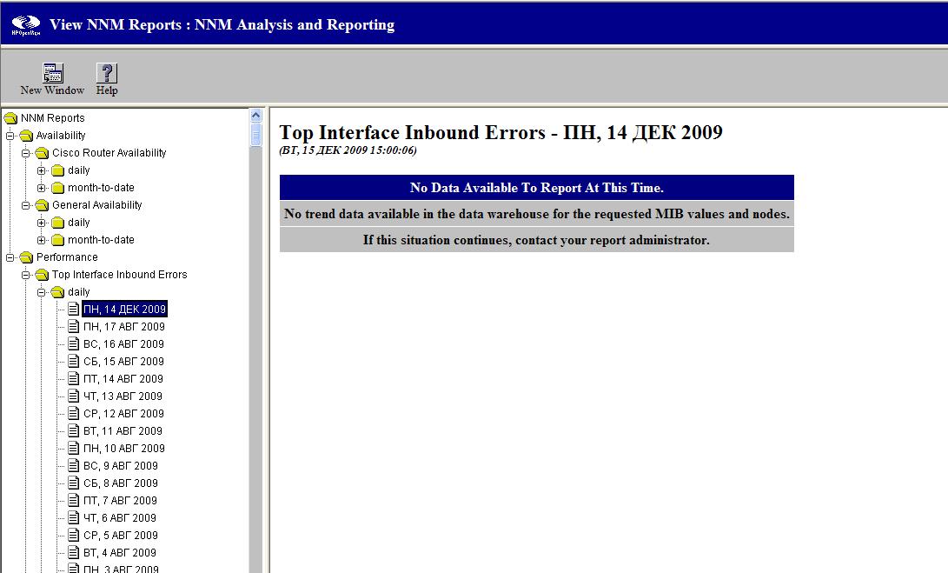This screenshot has width=948, height=573.
Task: Click the Performance folder icon
Action: pyautogui.click(x=27, y=257)
